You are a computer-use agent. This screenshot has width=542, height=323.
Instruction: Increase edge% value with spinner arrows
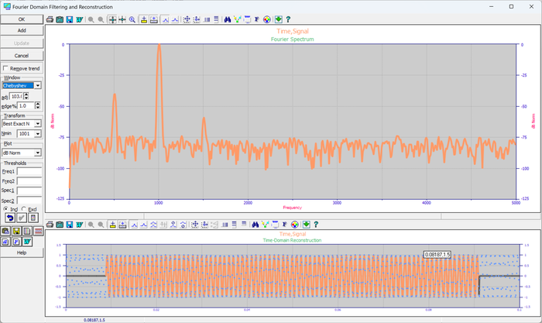[38, 104]
